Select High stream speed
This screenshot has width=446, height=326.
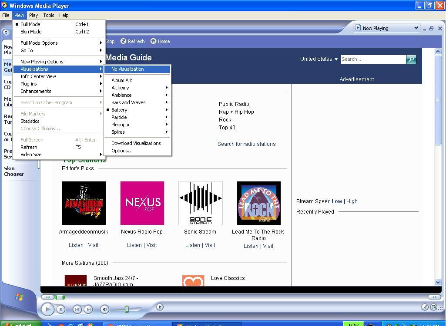click(x=352, y=201)
